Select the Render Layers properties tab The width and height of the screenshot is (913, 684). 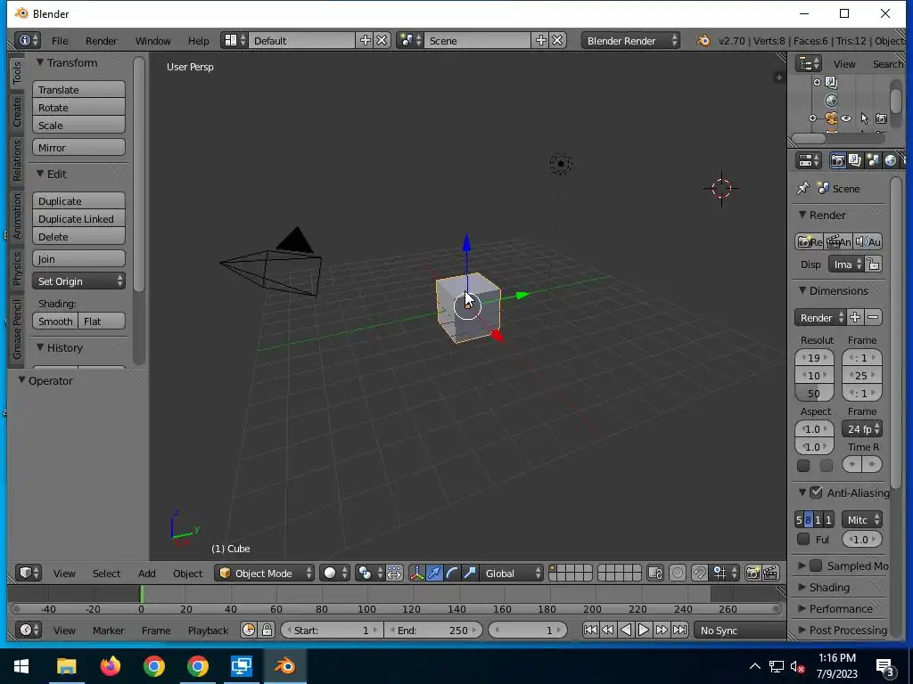click(855, 160)
